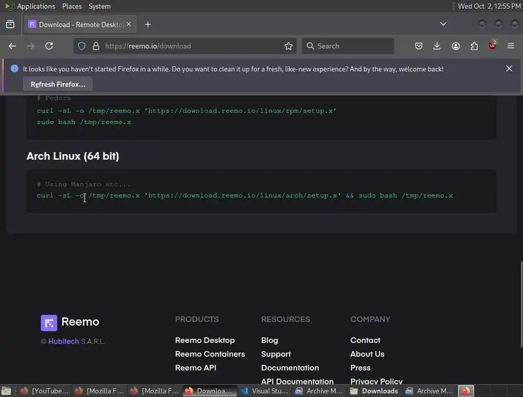
Task: Open the Blog link
Action: pos(270,340)
